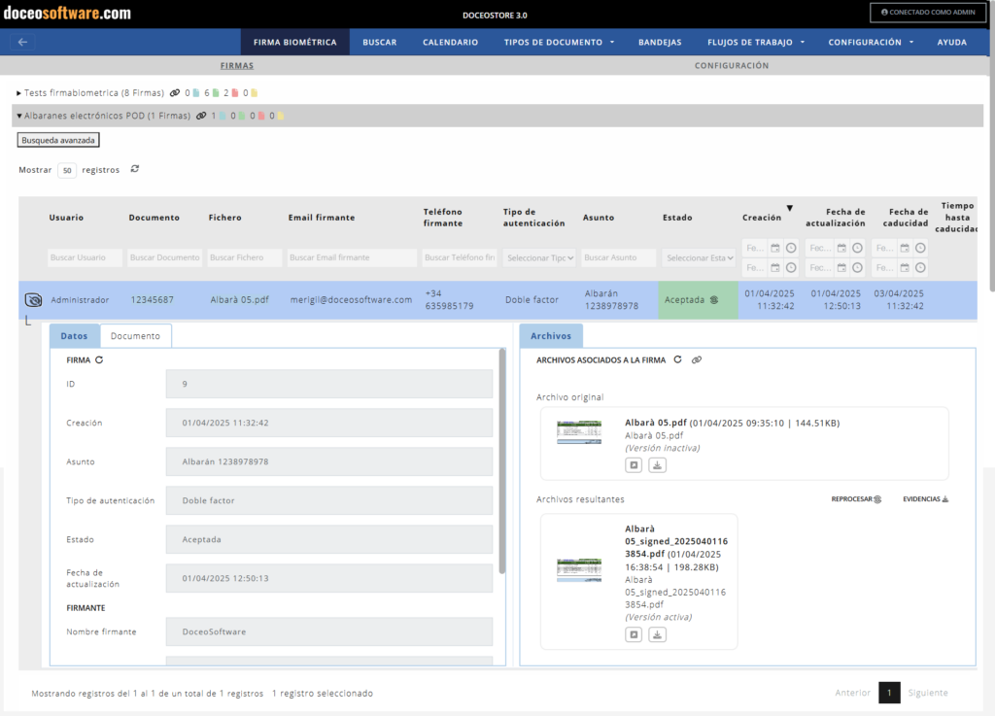Open the Tipos de Documento dropdown menu
This screenshot has height=716, width=995.
pos(559,42)
